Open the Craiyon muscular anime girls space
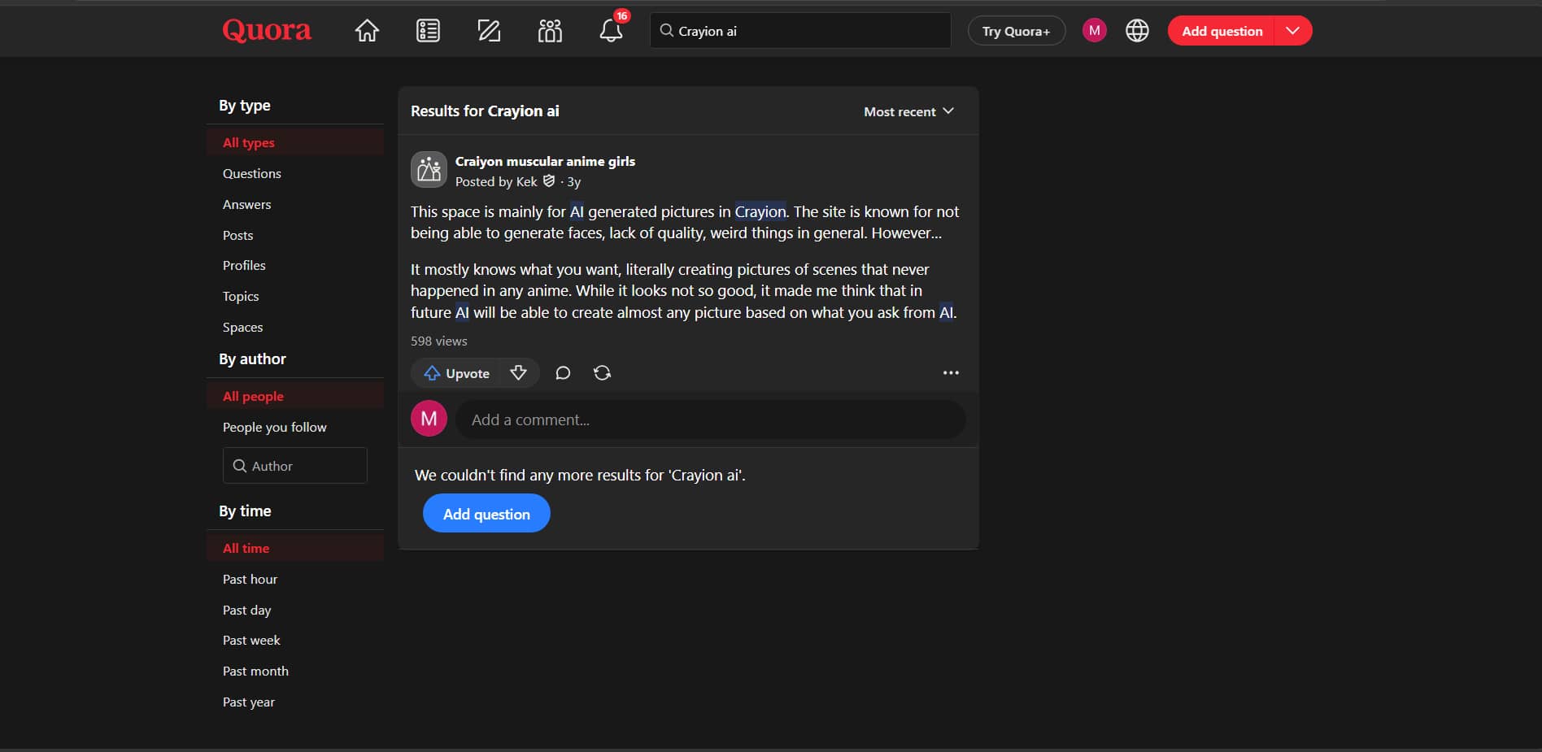The image size is (1542, 752). tap(545, 161)
